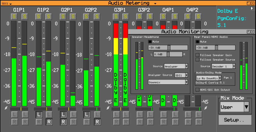Expand the Lo Ro DownMix dropdown
Viewport: 256px width, 132px height.
point(209,78)
